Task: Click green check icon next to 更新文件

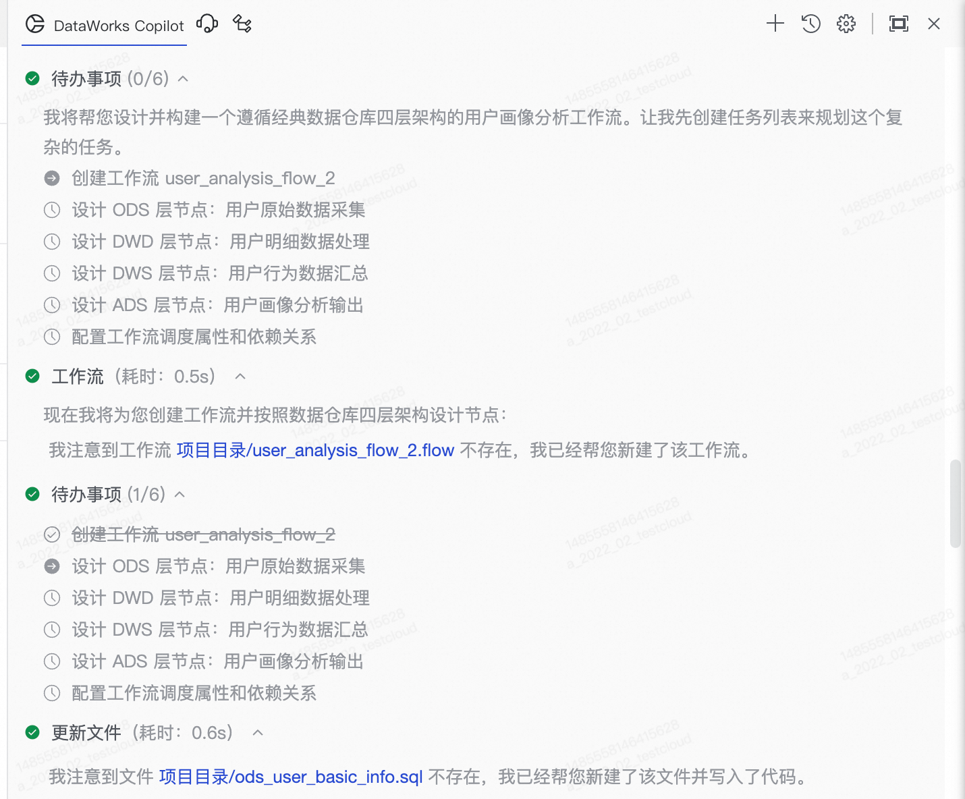Action: 32,732
